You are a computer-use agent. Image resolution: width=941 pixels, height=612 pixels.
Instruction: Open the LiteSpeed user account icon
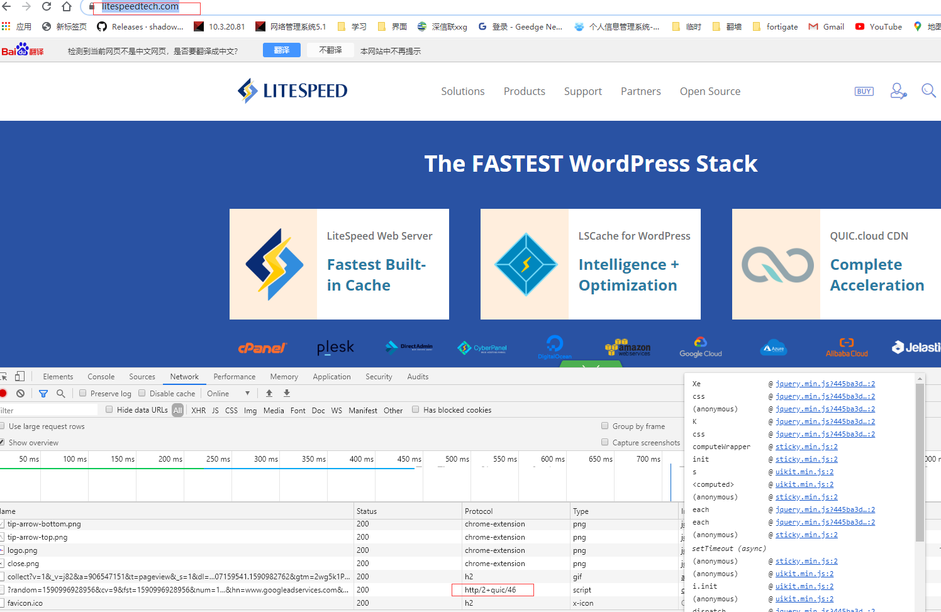click(898, 91)
